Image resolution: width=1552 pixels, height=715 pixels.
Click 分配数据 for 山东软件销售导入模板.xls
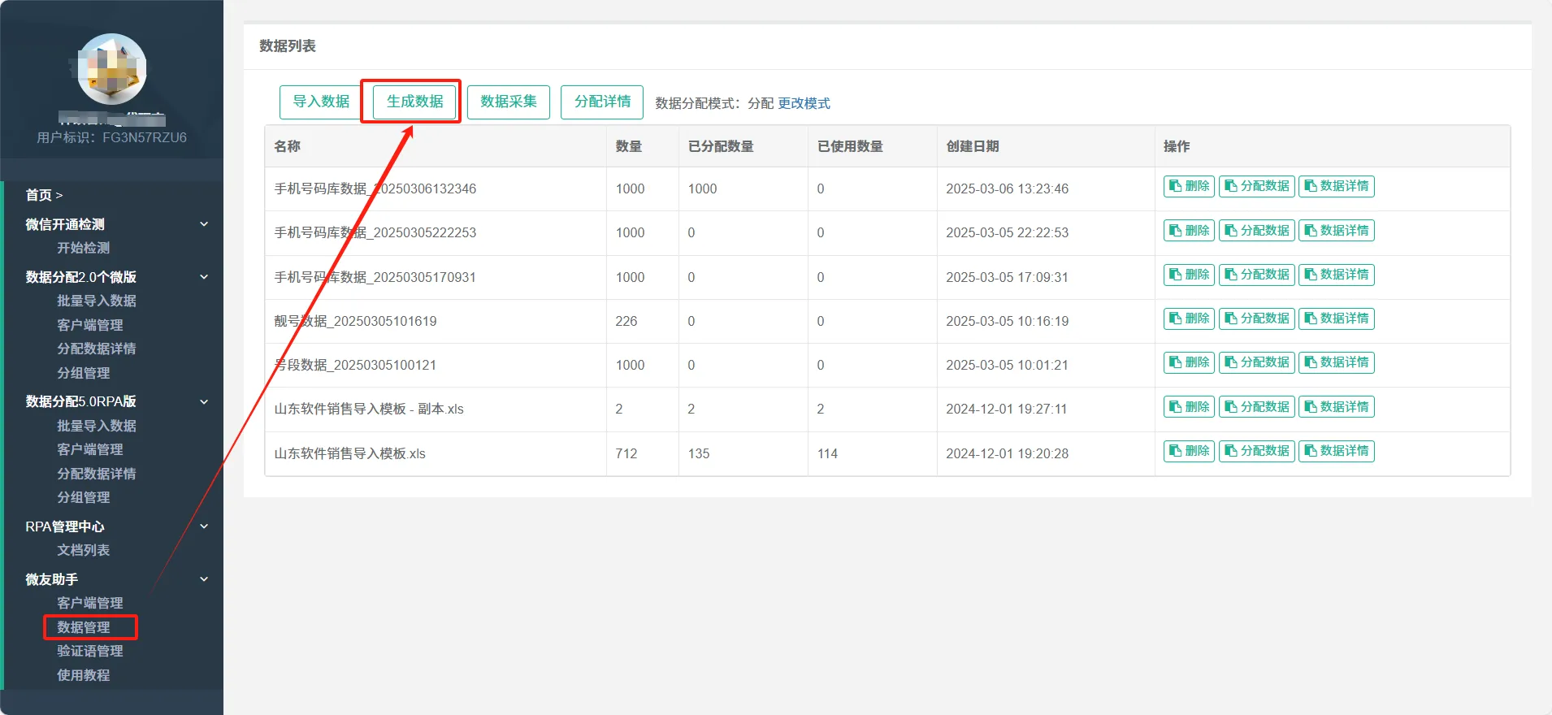[1256, 451]
